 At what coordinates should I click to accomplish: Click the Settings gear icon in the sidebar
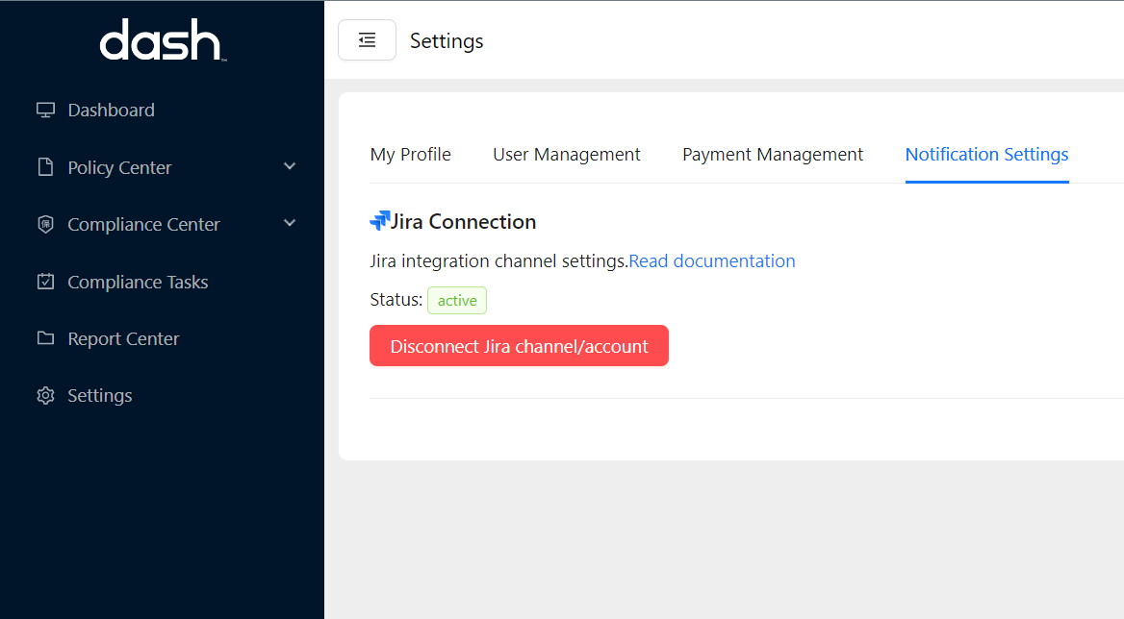pyautogui.click(x=45, y=395)
